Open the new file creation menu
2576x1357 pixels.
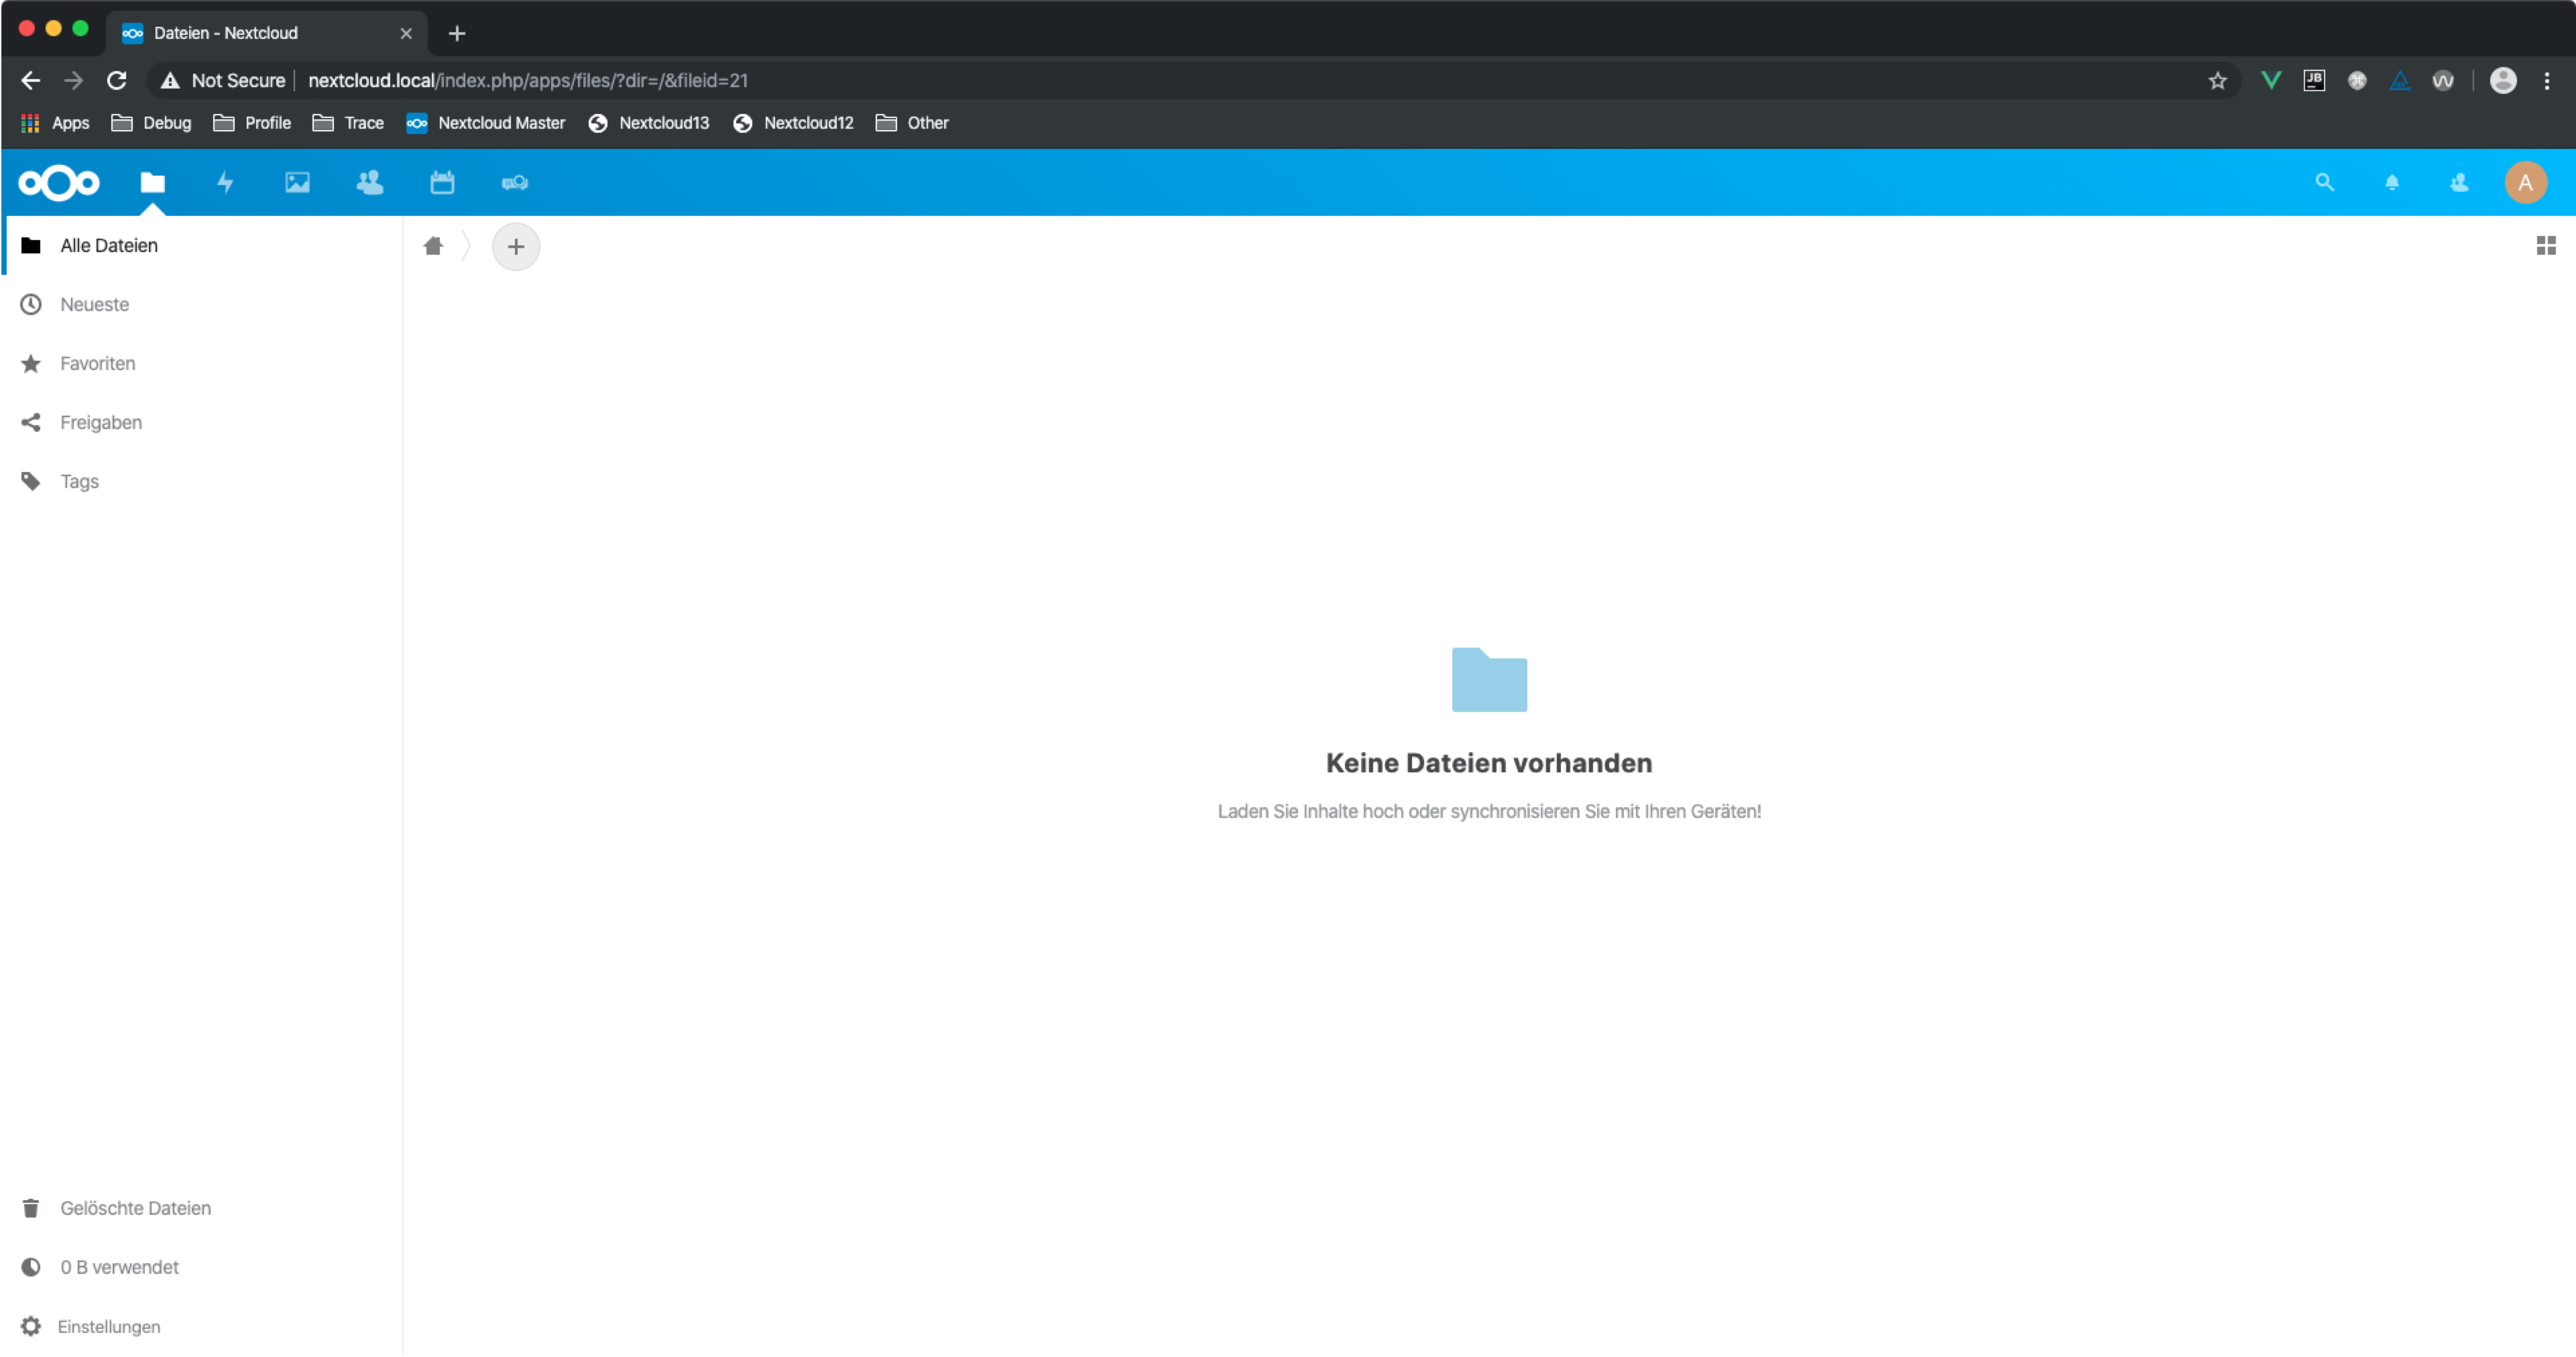tap(516, 246)
